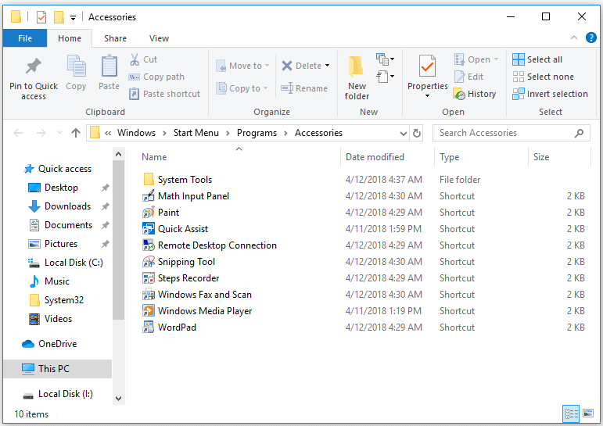Image resolution: width=603 pixels, height=426 pixels.
Task: Select the Quick Assist shortcut icon
Action: [x=149, y=229]
